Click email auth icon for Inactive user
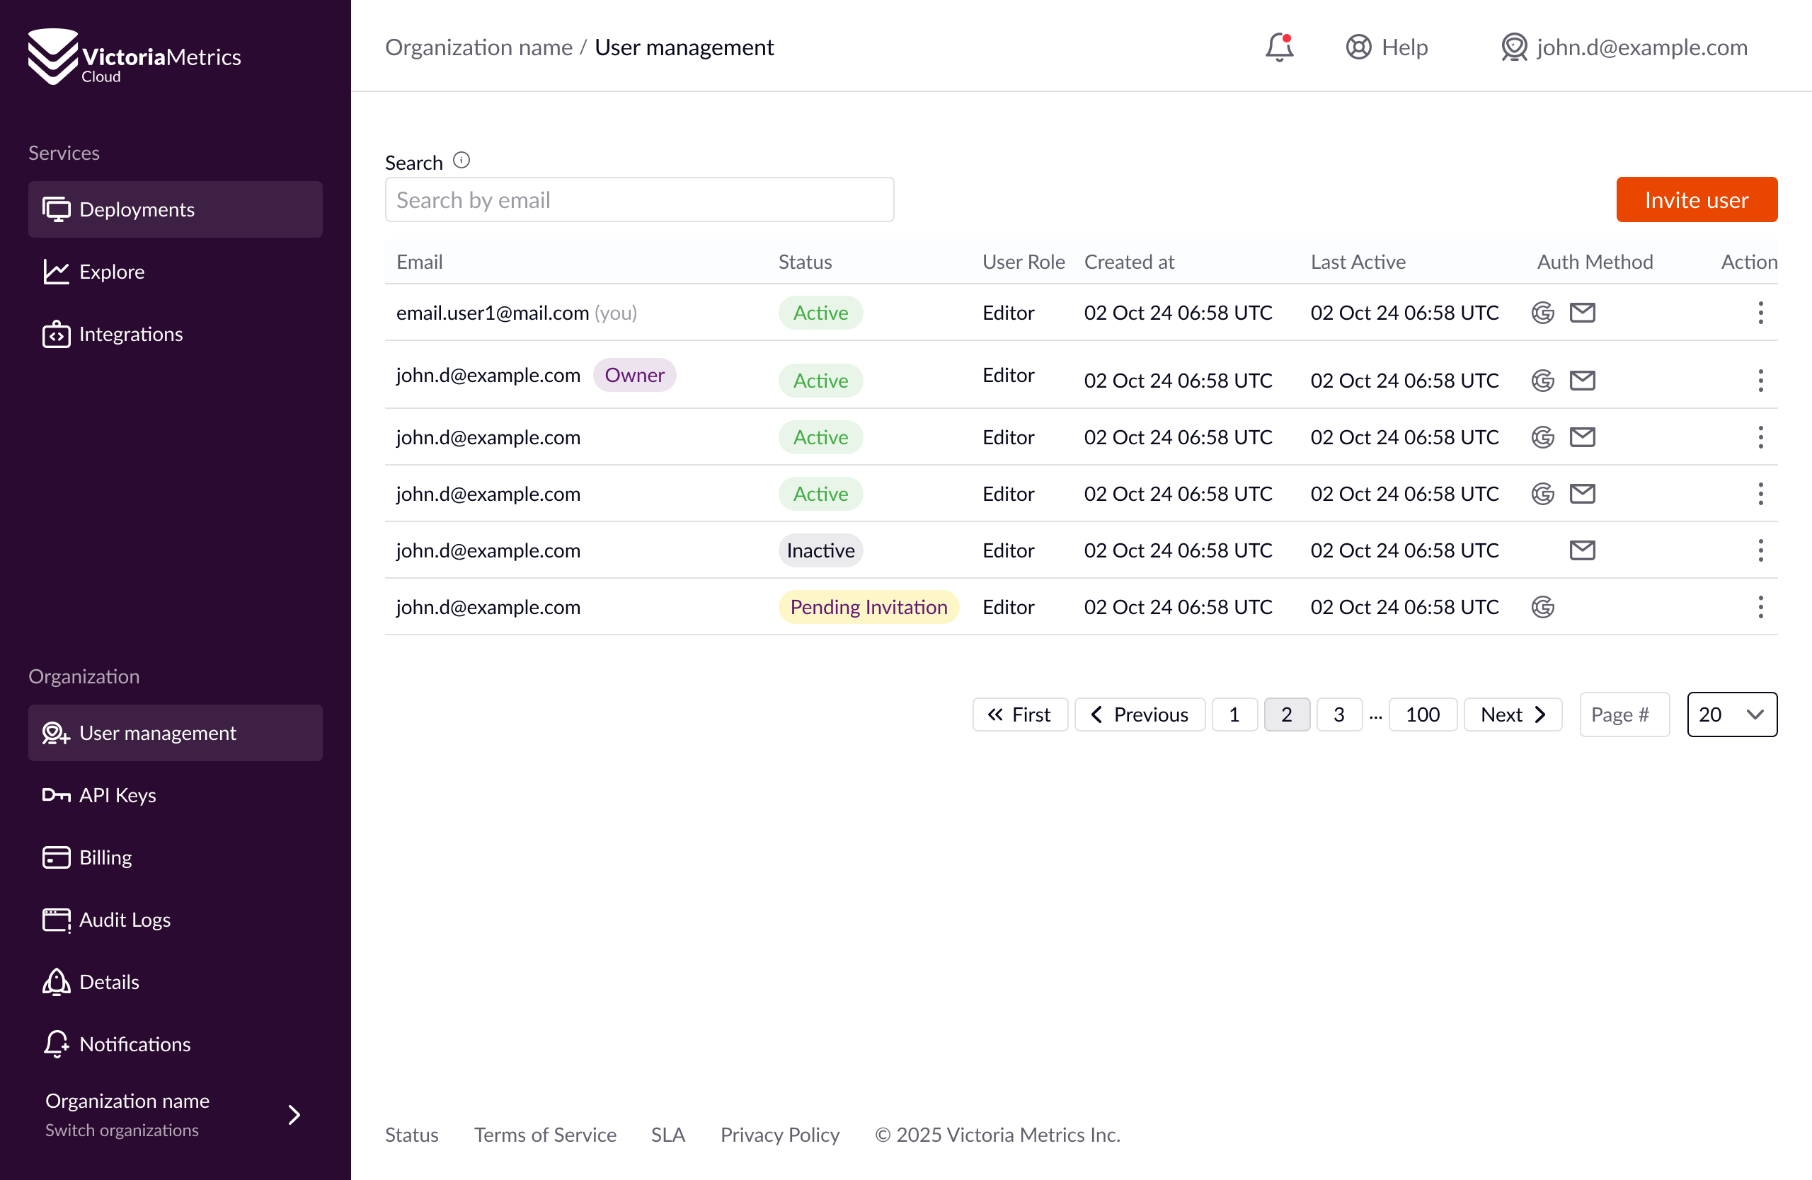Viewport: 1812px width, 1180px height. coord(1582,550)
